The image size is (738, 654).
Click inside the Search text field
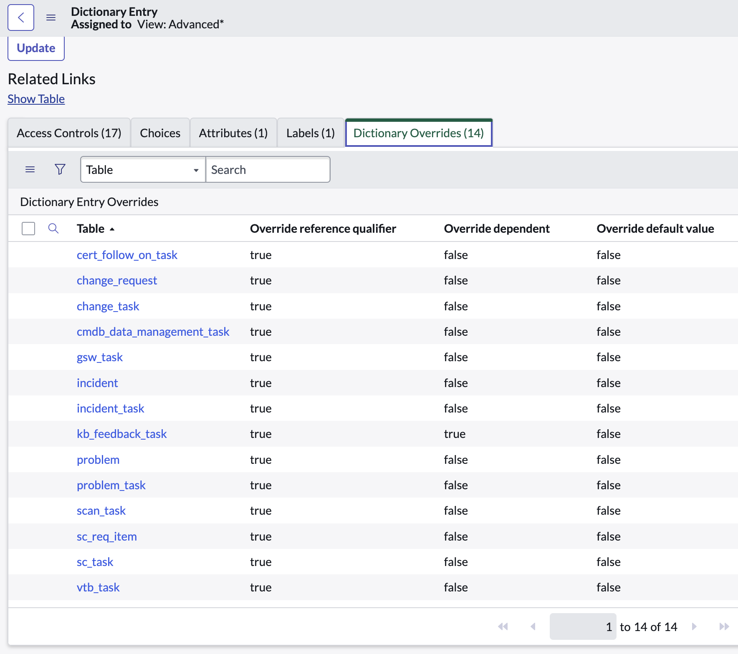pos(268,169)
